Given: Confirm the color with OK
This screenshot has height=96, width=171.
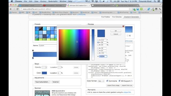Looking at the screenshot, I should (116, 31).
